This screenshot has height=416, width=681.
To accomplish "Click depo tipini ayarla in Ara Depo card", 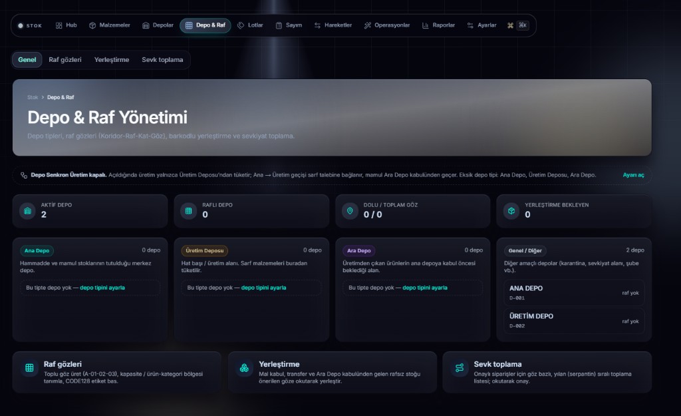I will click(x=425, y=288).
